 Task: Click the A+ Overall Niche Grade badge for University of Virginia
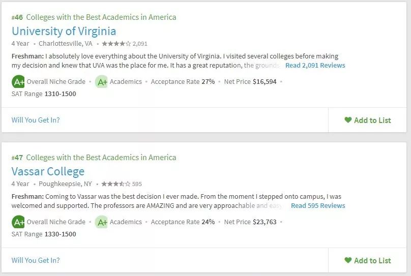[18, 81]
